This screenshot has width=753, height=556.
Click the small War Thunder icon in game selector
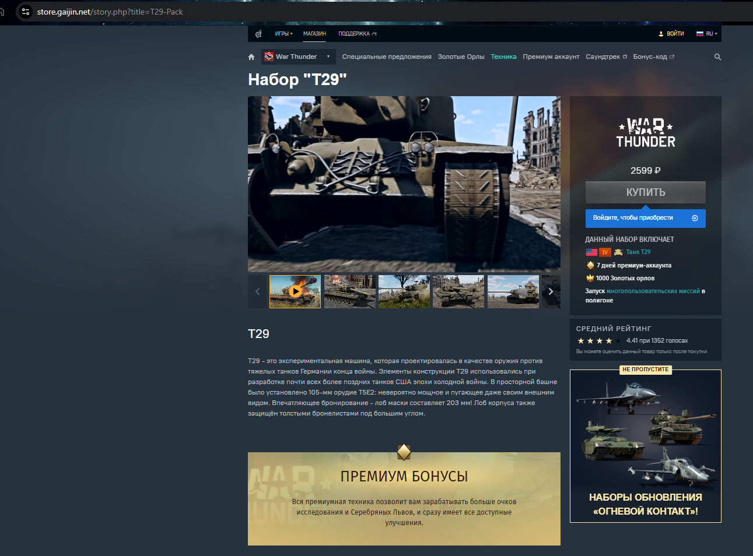tap(269, 57)
